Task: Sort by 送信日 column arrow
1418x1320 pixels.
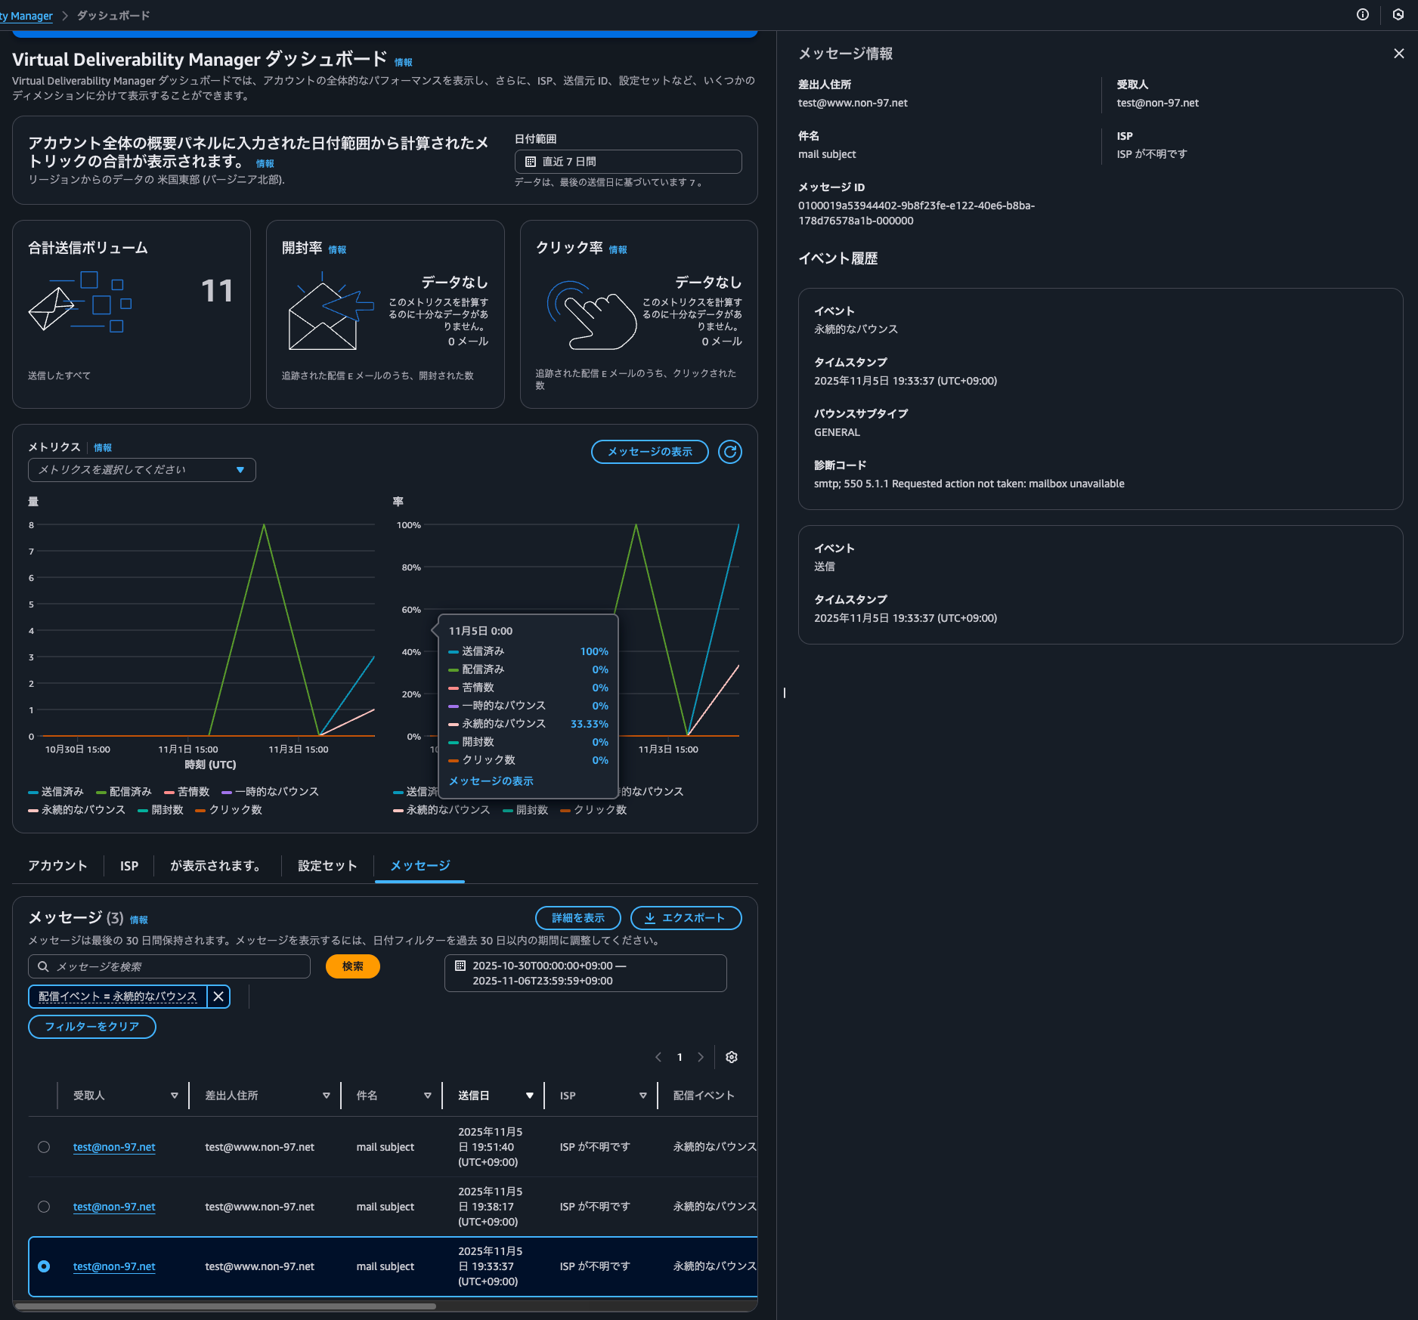Action: click(x=529, y=1096)
